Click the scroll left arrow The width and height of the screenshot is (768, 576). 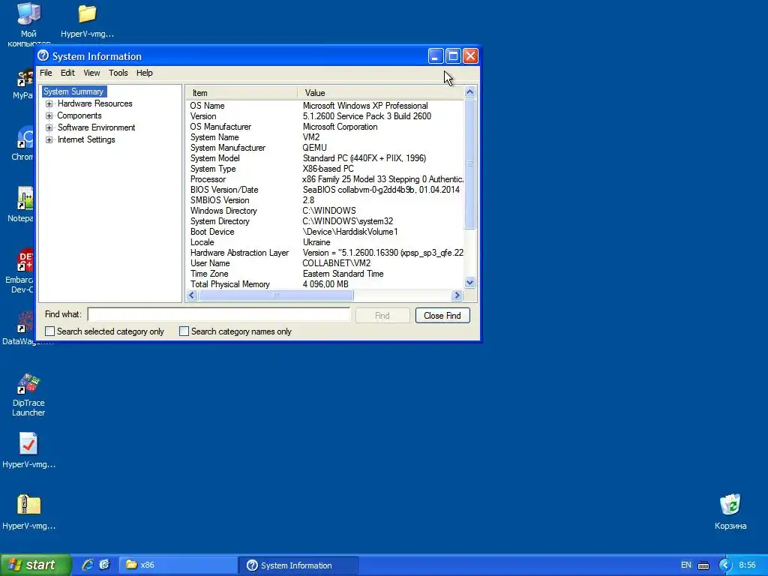[192, 295]
